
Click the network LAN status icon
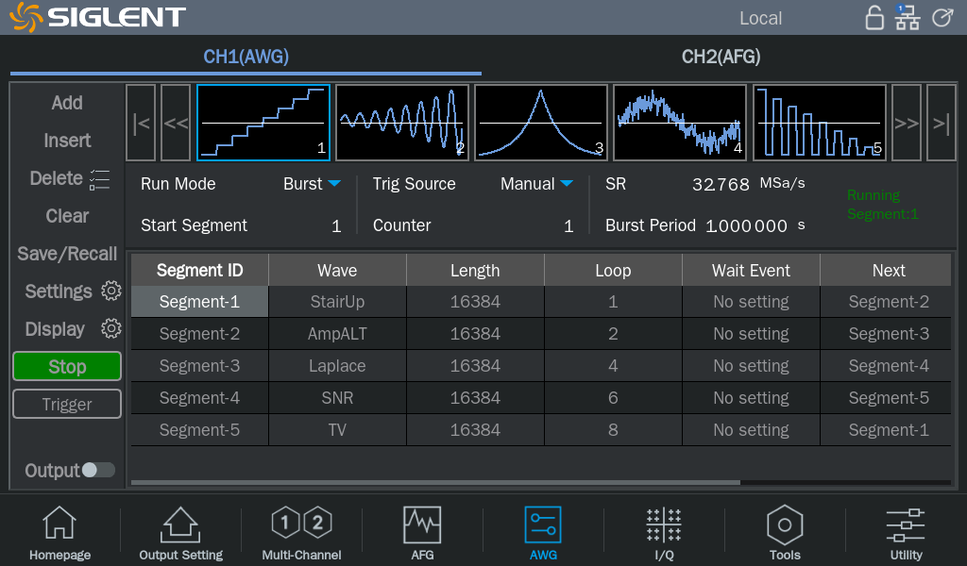tap(907, 17)
